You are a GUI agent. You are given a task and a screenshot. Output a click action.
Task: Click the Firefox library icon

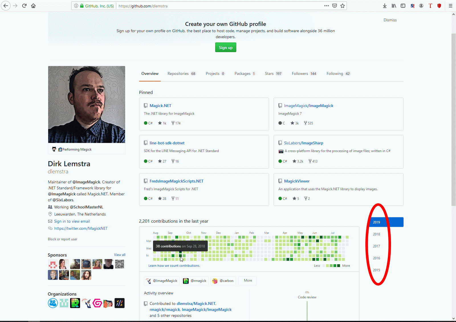click(394, 6)
